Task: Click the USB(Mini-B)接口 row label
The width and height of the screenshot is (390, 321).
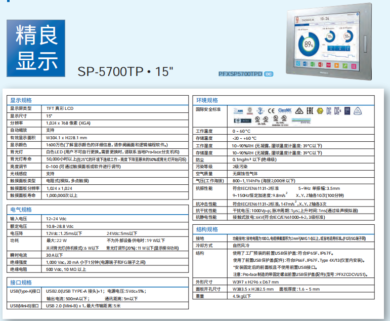Action: (24, 306)
